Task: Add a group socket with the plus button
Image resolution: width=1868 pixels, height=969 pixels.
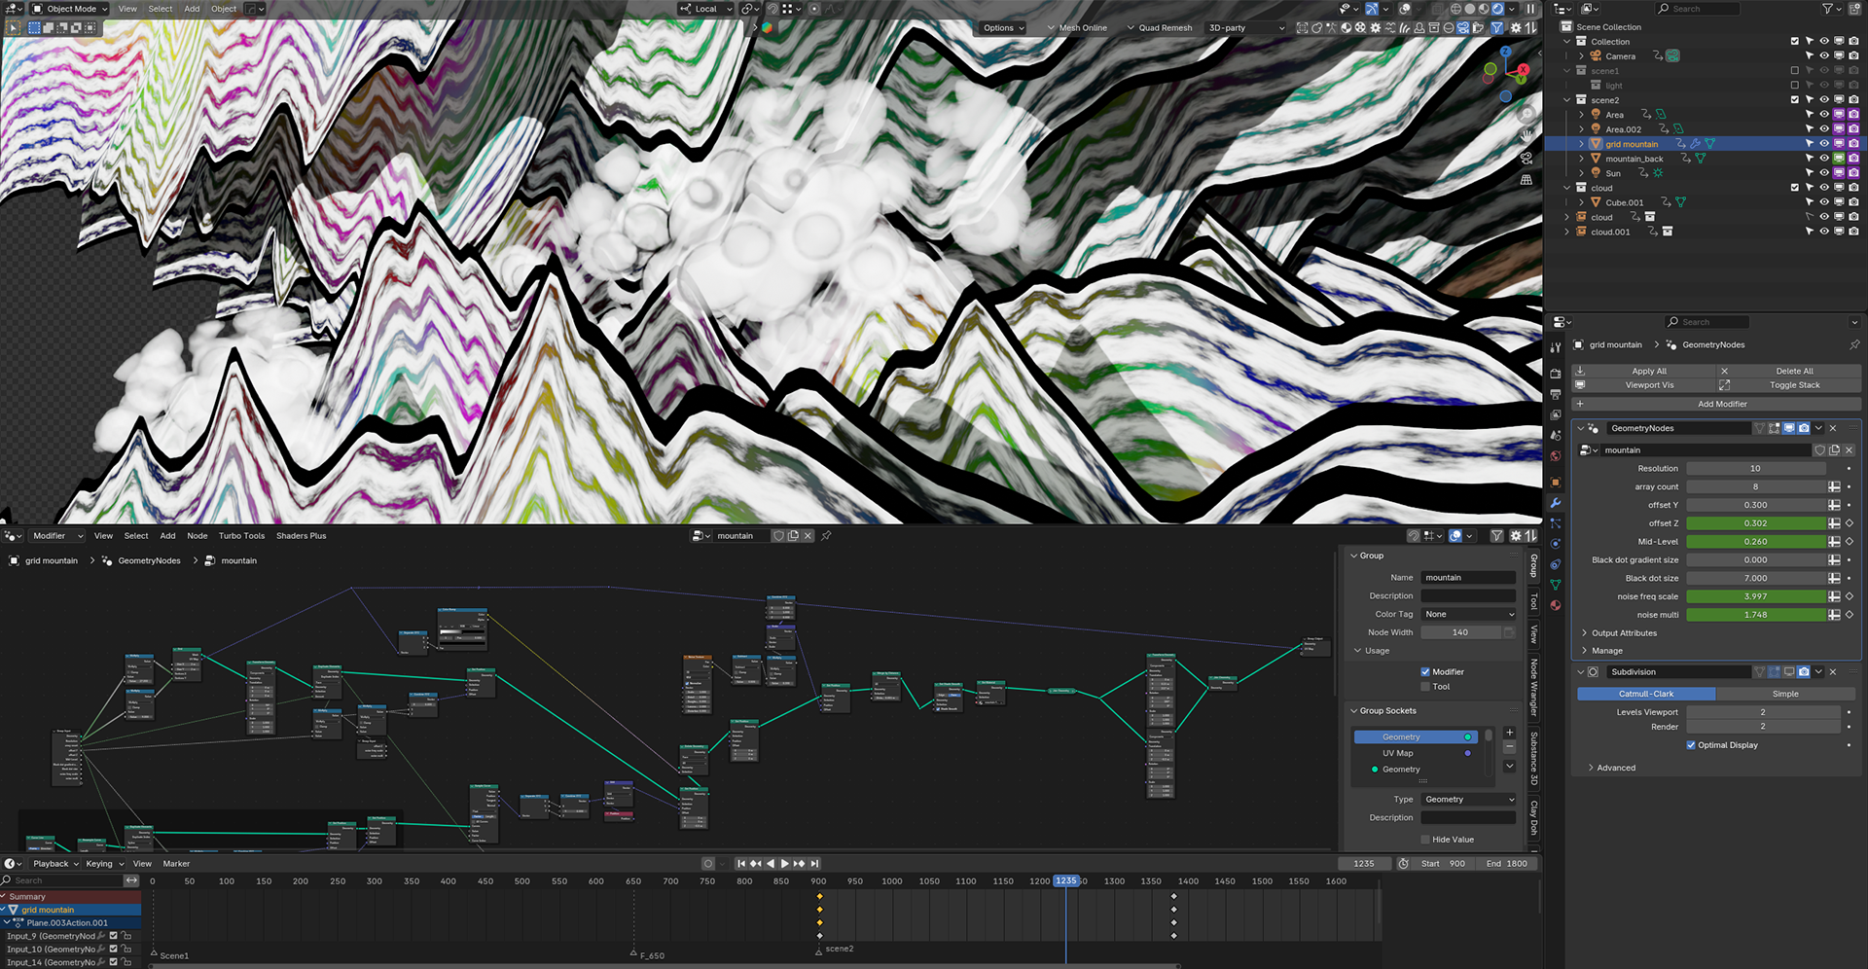Action: click(1509, 733)
